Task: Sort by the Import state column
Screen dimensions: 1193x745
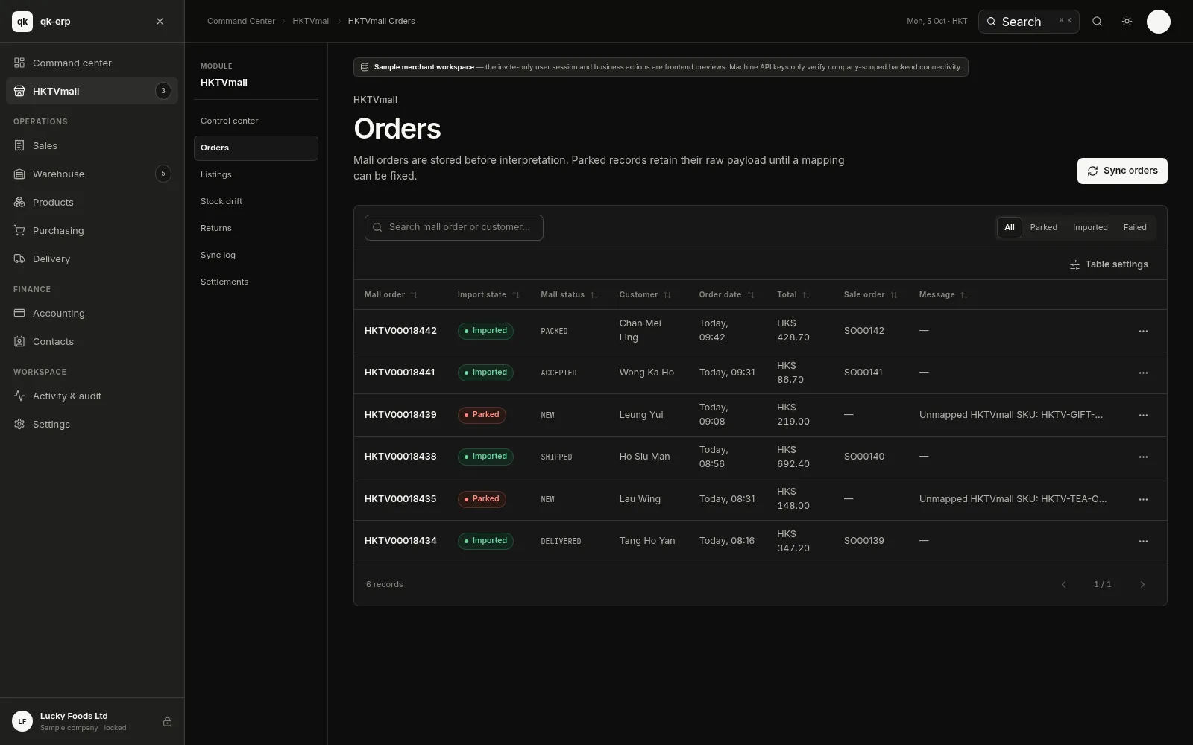Action: click(x=488, y=295)
